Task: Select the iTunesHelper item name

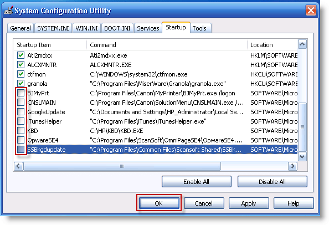Action: tap(44, 121)
